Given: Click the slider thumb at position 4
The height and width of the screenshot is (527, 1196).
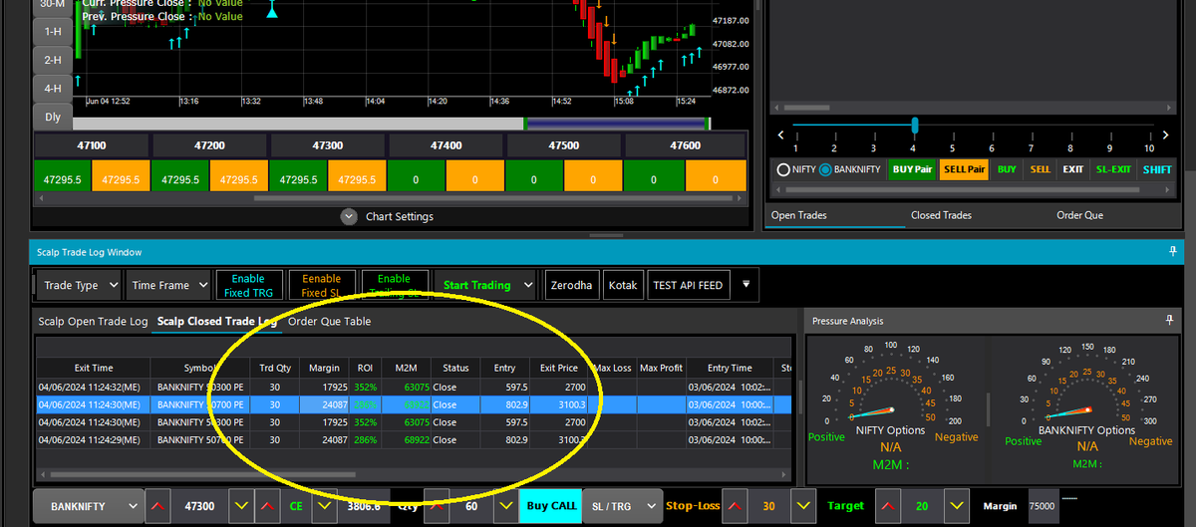Looking at the screenshot, I should coord(914,126).
